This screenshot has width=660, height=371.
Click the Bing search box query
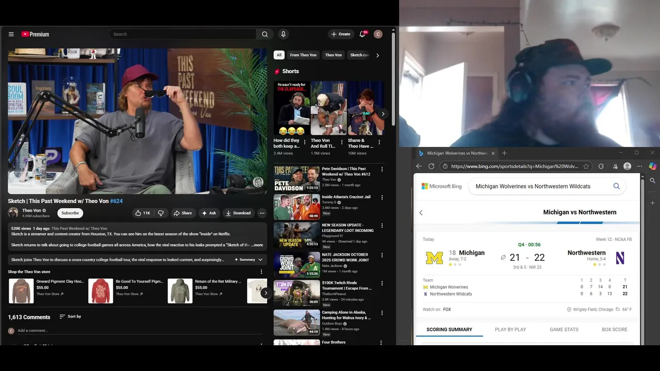point(533,186)
